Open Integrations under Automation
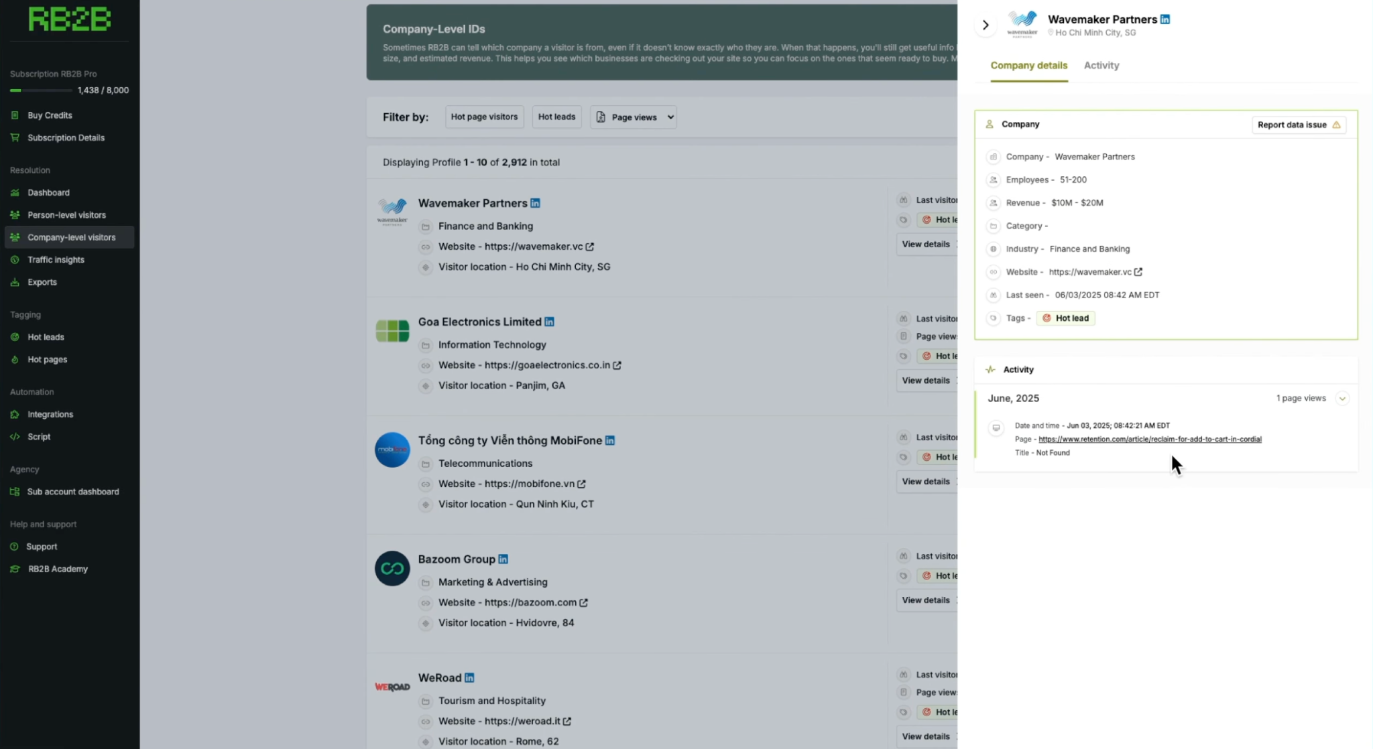 (x=50, y=415)
